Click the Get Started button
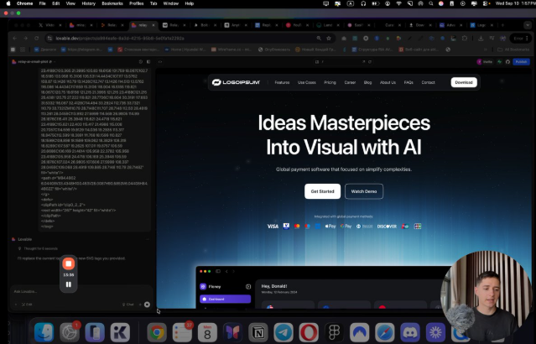 point(322,191)
